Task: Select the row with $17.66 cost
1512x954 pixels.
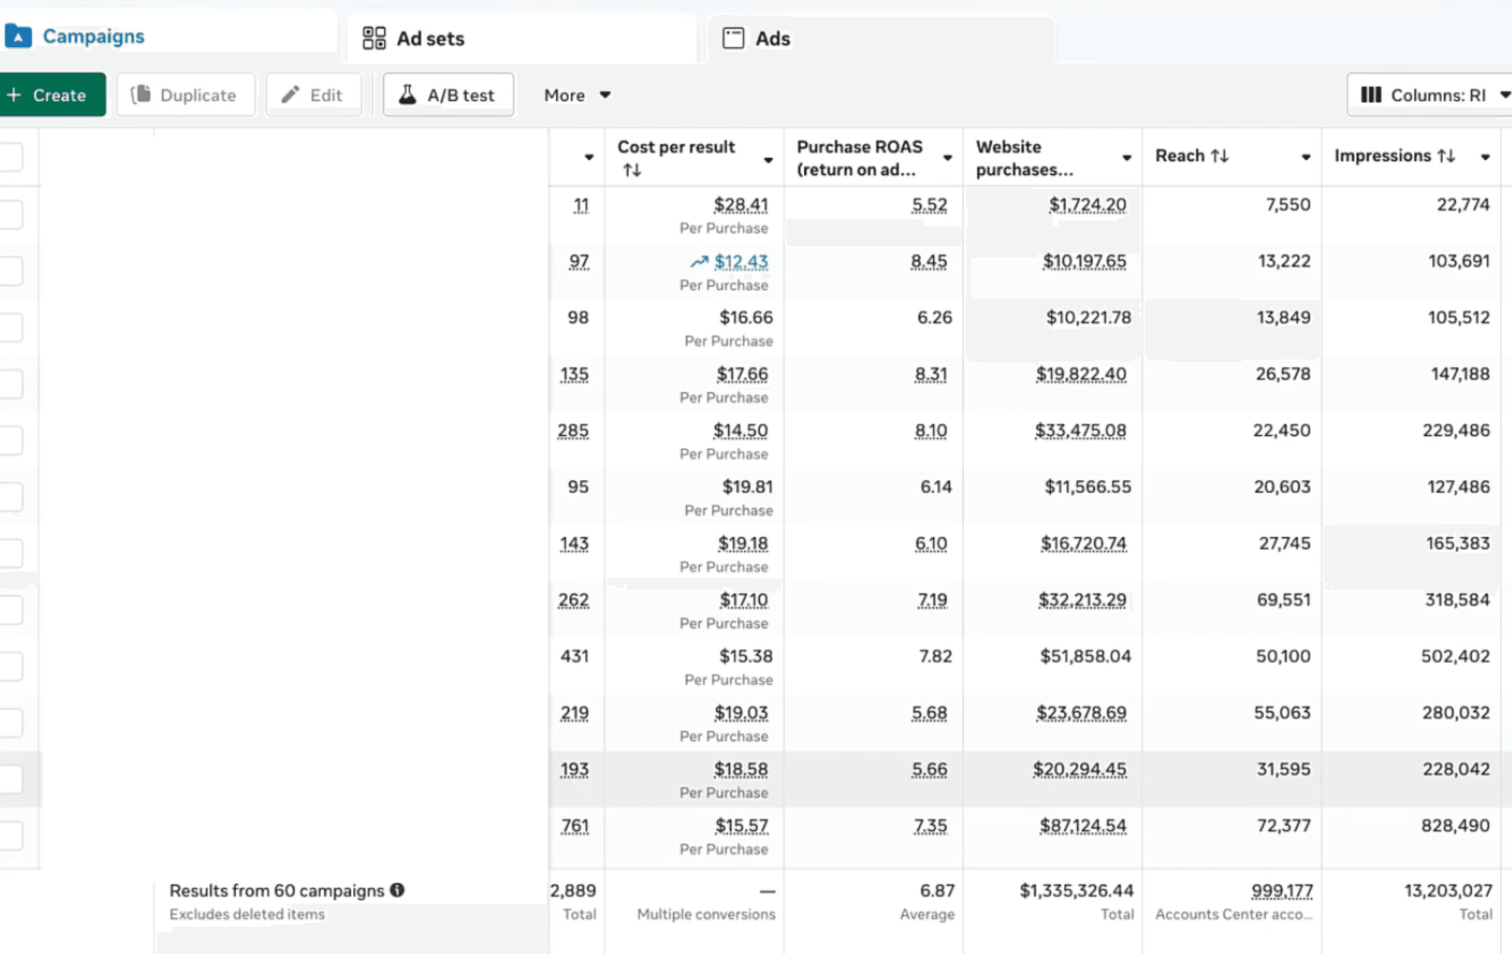Action: [11, 384]
